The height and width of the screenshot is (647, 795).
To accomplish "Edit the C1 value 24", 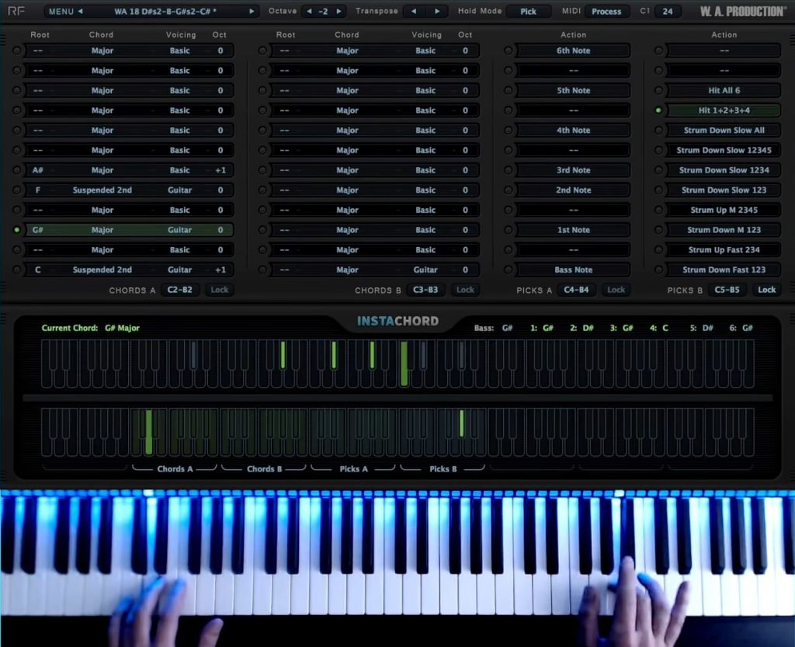I will click(668, 11).
